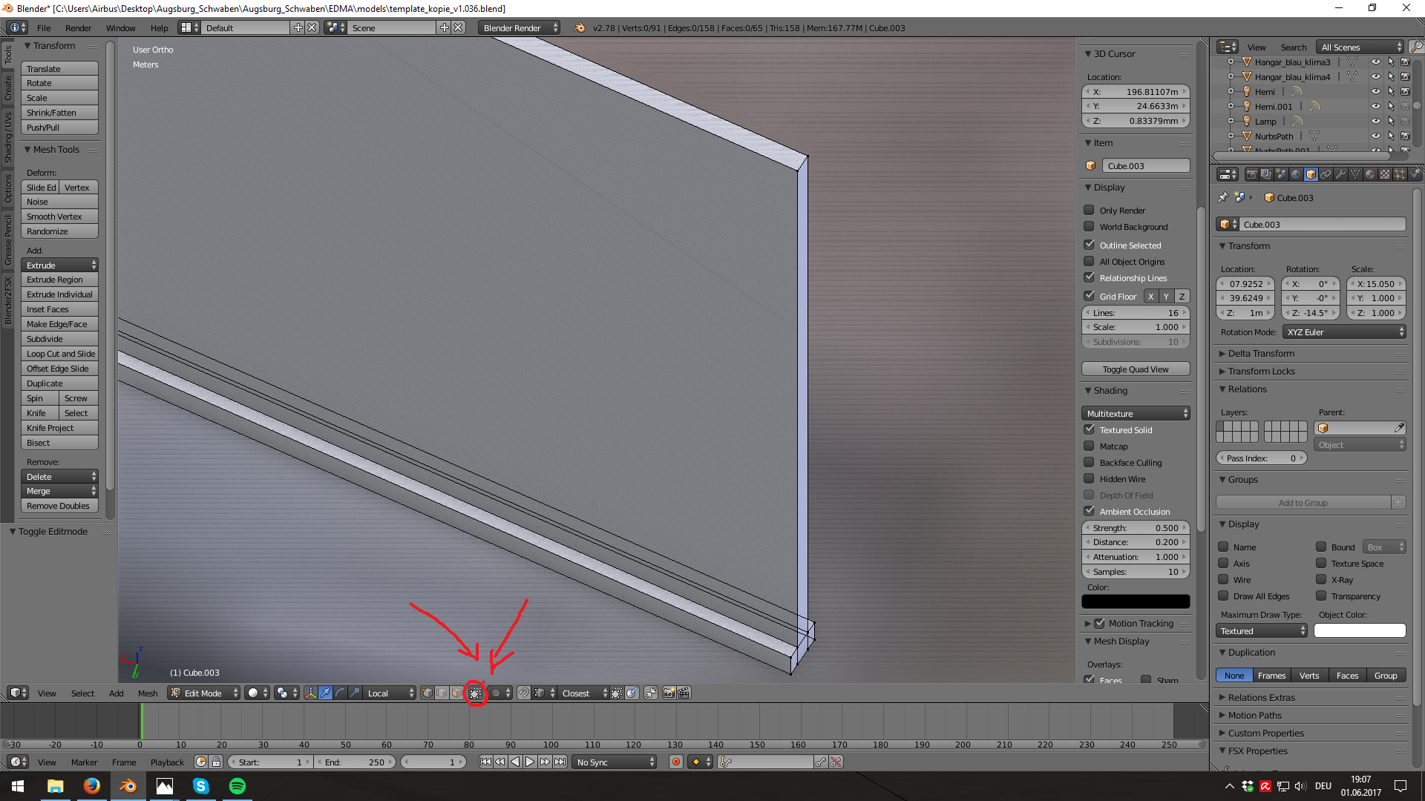The height and width of the screenshot is (801, 1425).
Task: Click the Cube.003 item name field
Action: point(1145,165)
